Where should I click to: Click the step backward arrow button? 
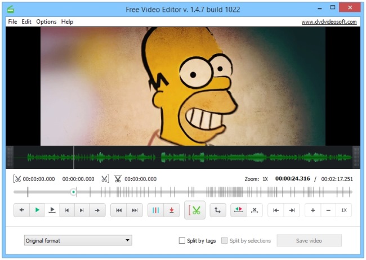coord(22,210)
